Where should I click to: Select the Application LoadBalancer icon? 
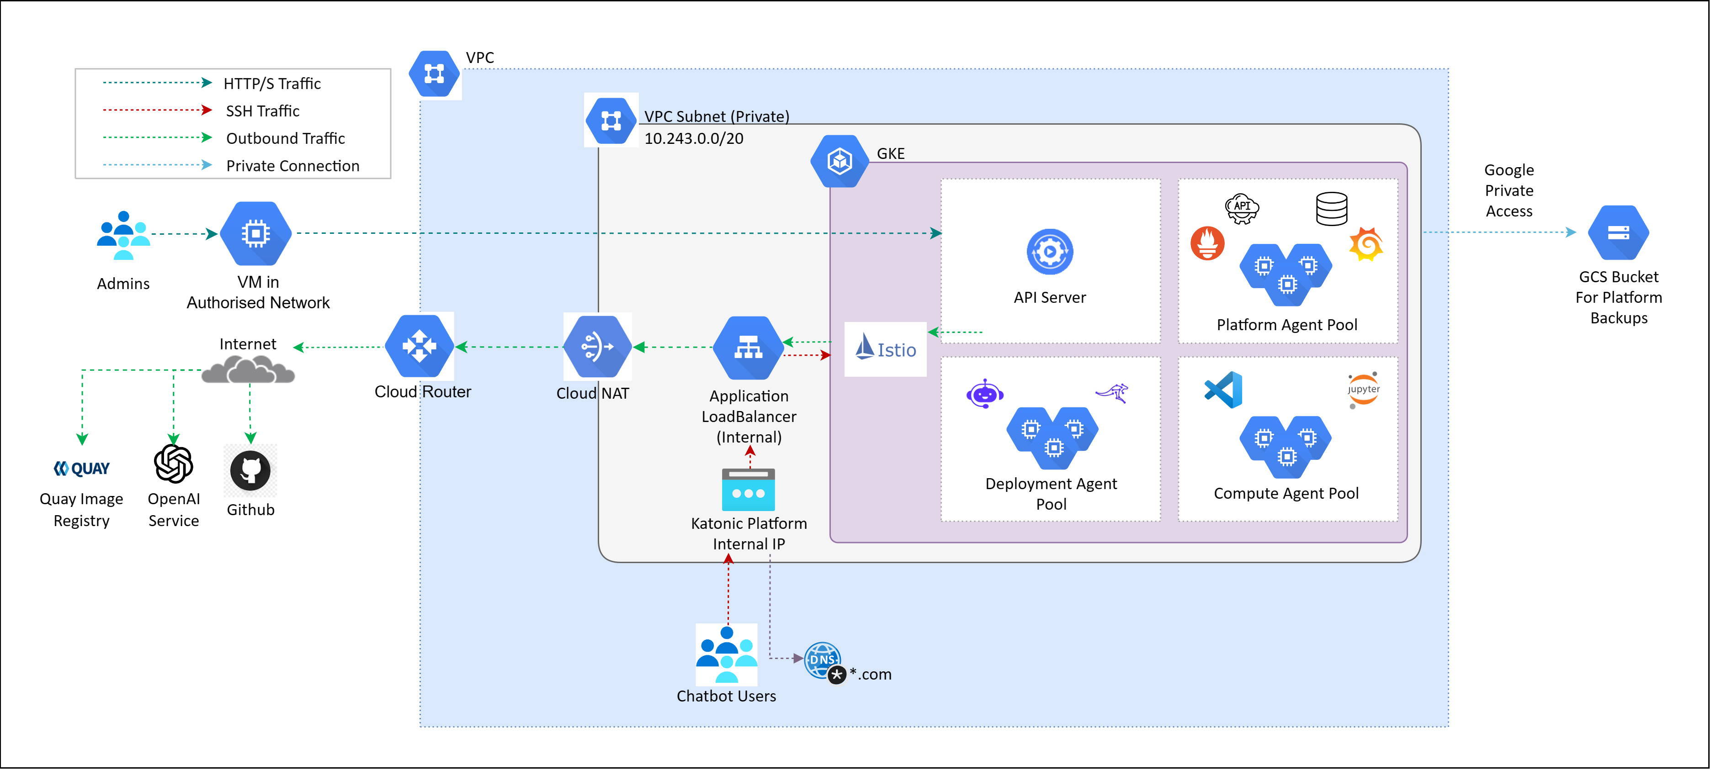pos(749,348)
